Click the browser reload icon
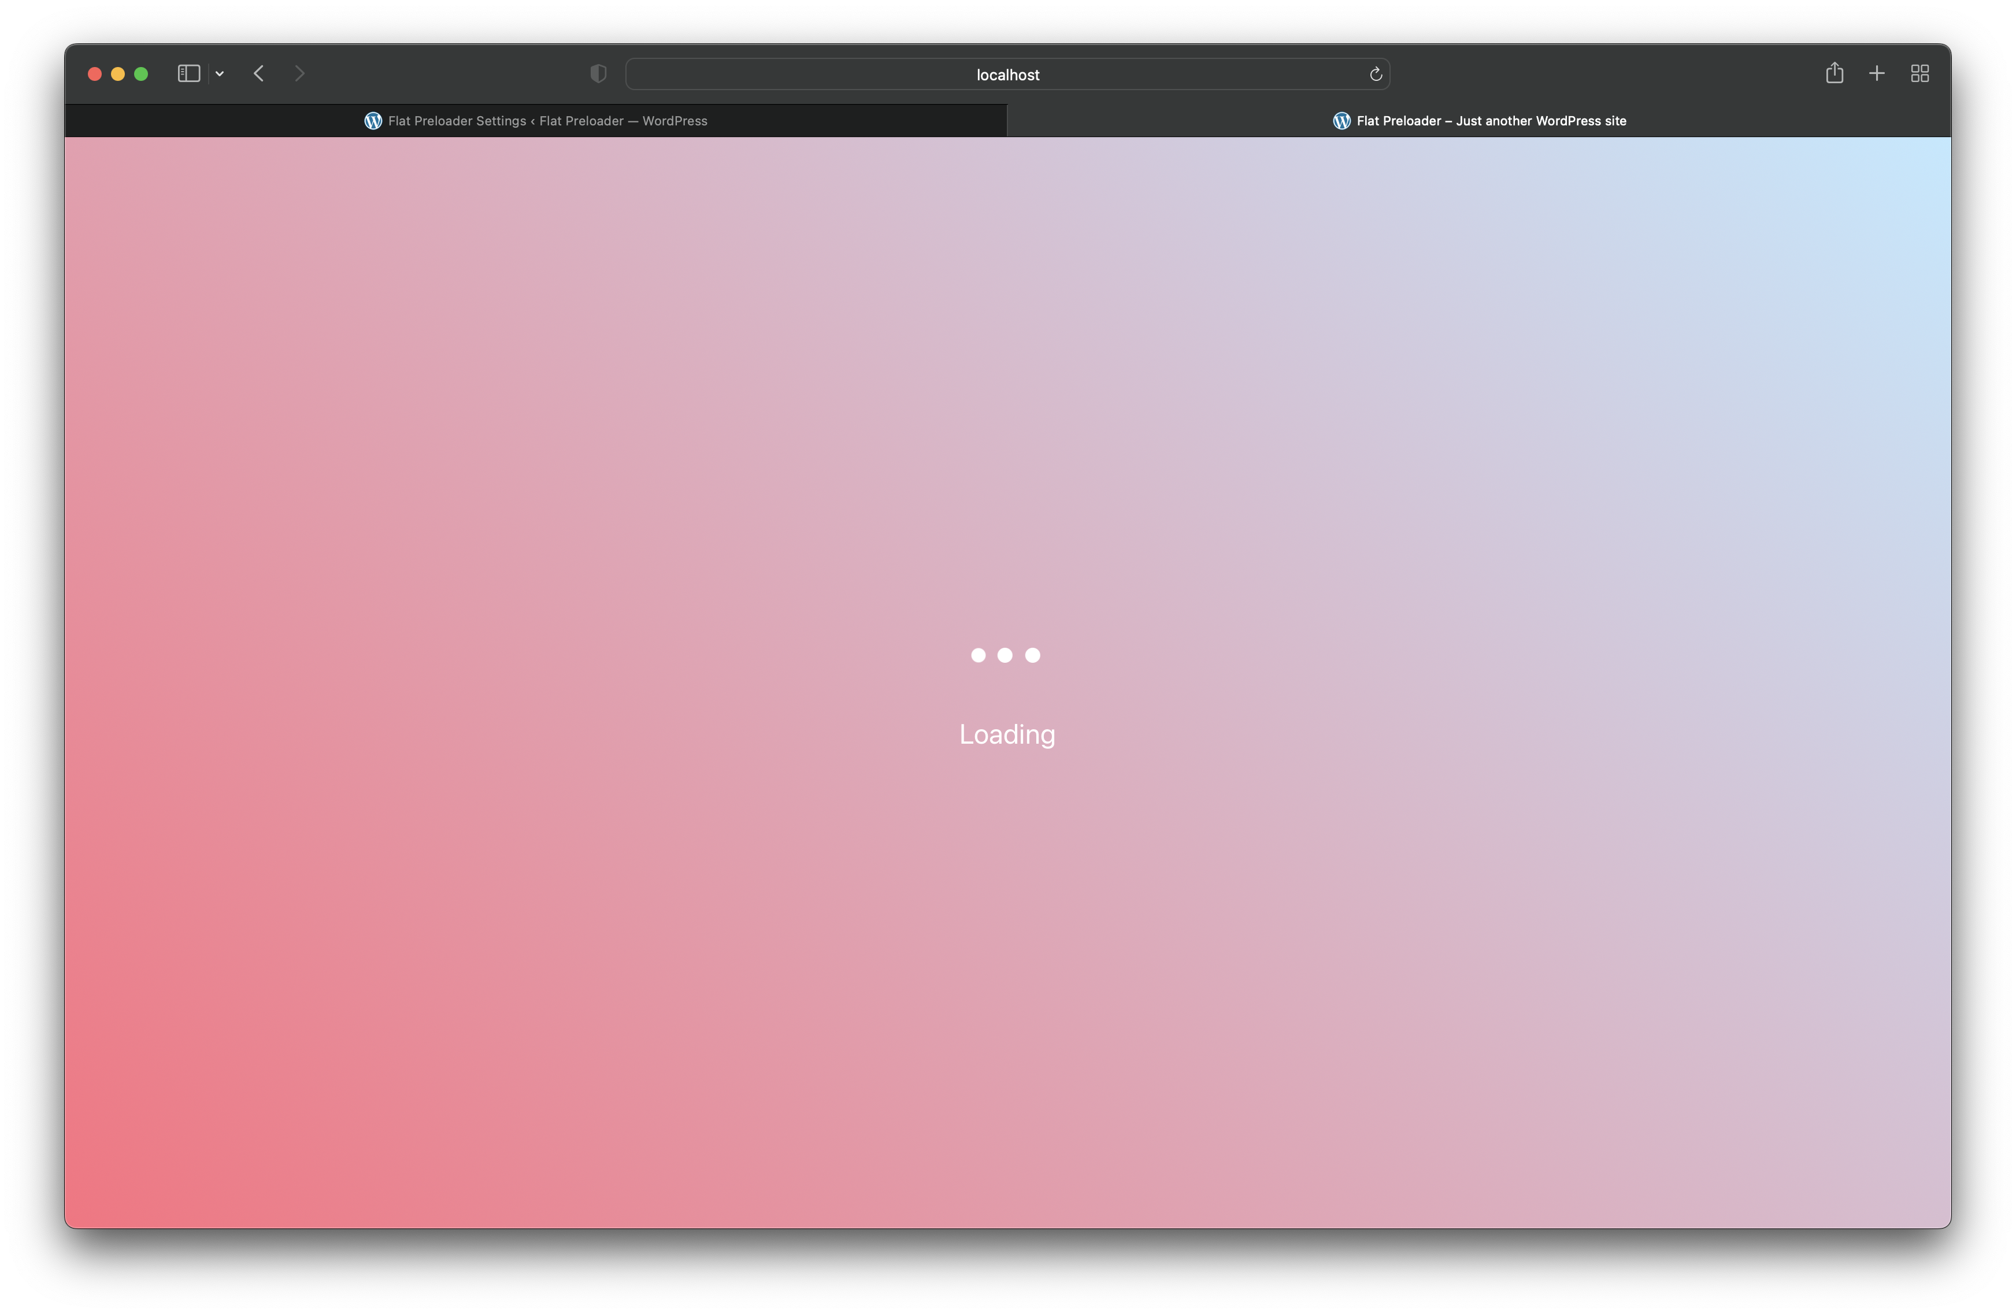 [1376, 73]
